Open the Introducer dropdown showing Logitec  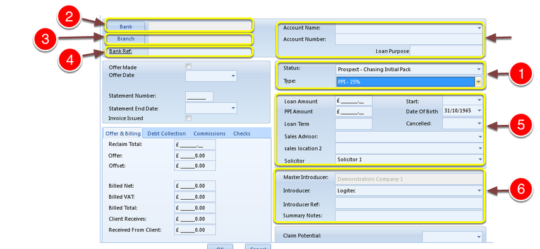tap(479, 190)
